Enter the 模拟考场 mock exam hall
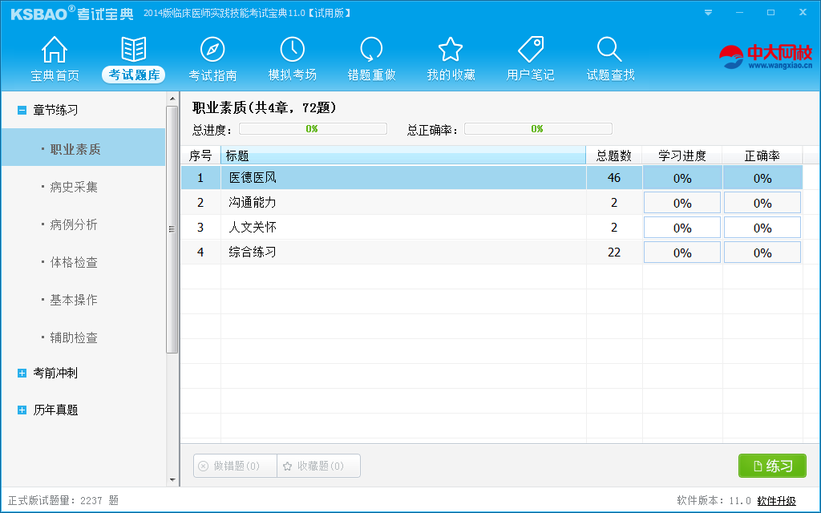The width and height of the screenshot is (821, 513). pyautogui.click(x=292, y=56)
